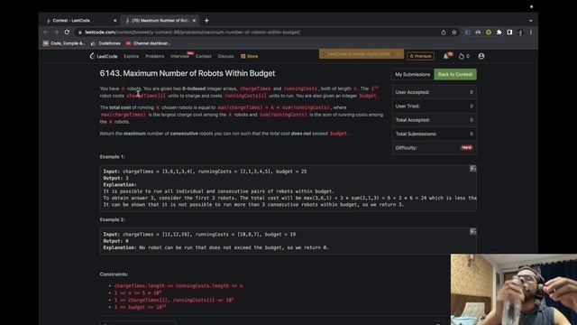Click the browser forward arrow
The height and width of the screenshot is (325, 577).
point(56,32)
